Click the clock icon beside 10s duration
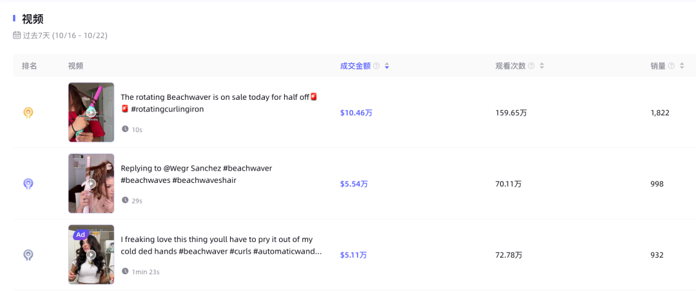The width and height of the screenshot is (696, 291). coord(125,129)
